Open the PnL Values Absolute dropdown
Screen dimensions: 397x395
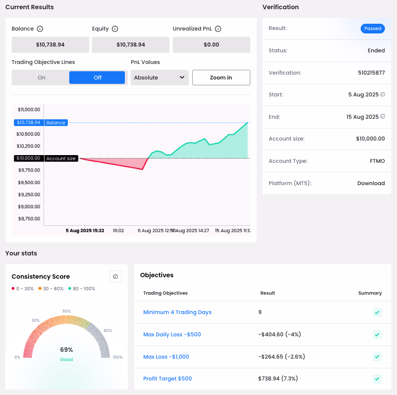[x=159, y=78]
